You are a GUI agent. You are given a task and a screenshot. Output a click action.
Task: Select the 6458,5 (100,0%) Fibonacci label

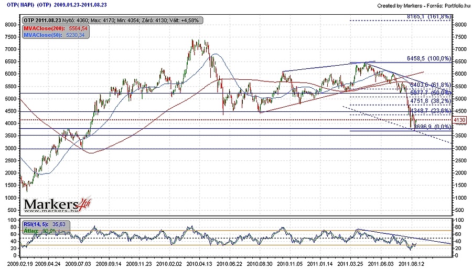coord(428,58)
